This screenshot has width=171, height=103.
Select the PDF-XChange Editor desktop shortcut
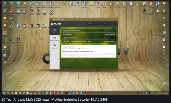pos(11,12)
